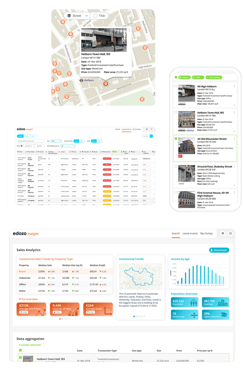The height and width of the screenshot is (371, 244).
Task: Click the 829,324 Population tile
Action: (x=185, y=302)
